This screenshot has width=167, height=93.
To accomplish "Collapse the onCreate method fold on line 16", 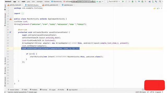I will 14,32.
